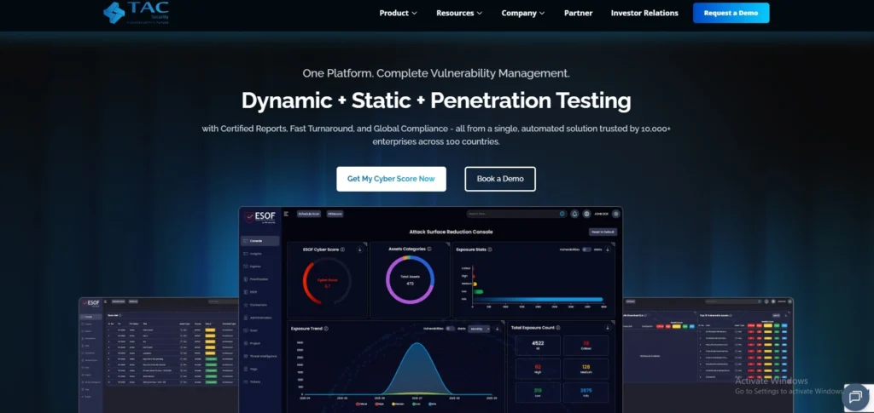Download the Exposure Stats chart
Viewport: 874px width, 413px height.
click(x=608, y=250)
